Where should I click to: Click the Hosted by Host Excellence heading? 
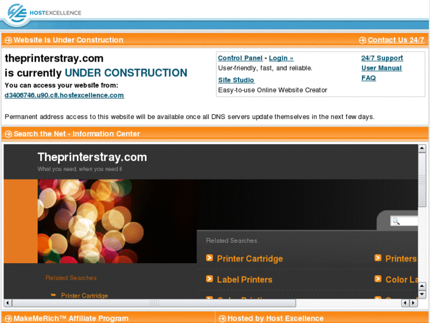click(276, 319)
